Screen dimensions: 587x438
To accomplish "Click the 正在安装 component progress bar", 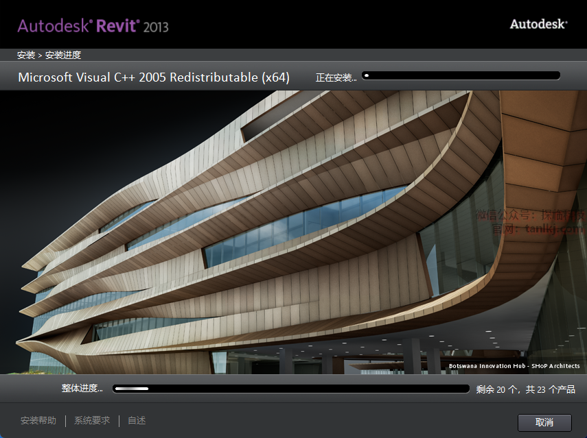I will (x=461, y=75).
